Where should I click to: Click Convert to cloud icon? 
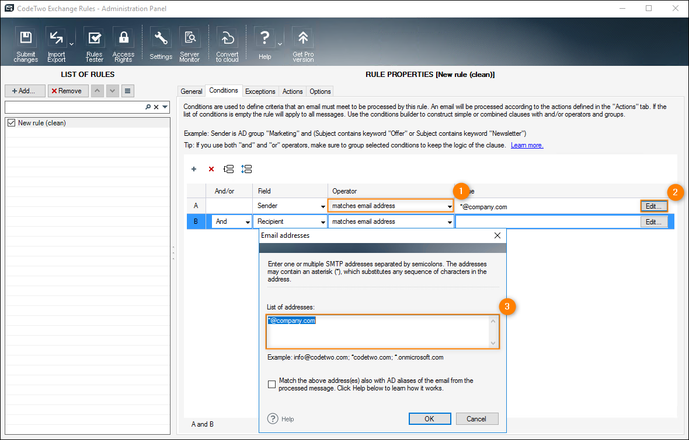227,44
